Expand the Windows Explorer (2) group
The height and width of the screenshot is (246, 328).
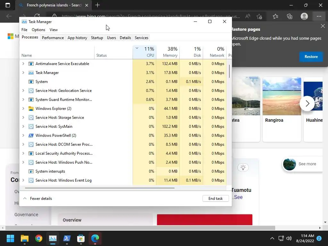23,109
